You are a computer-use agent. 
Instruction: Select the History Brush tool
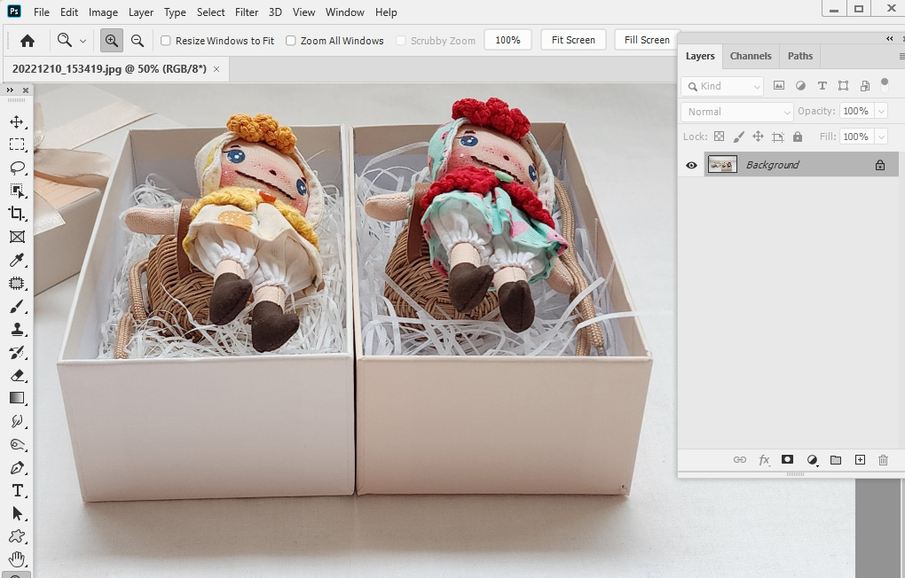[x=17, y=353]
